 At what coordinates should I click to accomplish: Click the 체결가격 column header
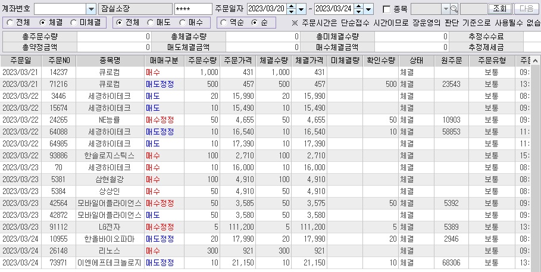tap(309, 60)
